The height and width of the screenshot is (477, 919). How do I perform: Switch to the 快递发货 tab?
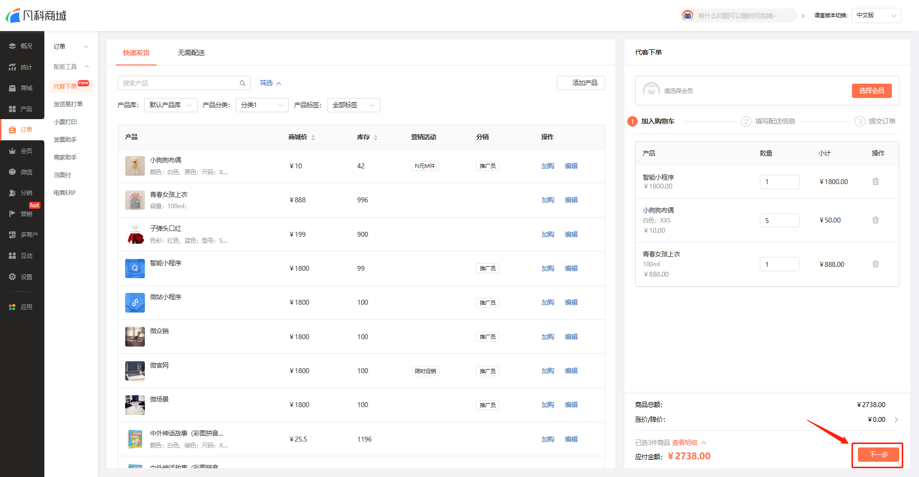click(136, 53)
